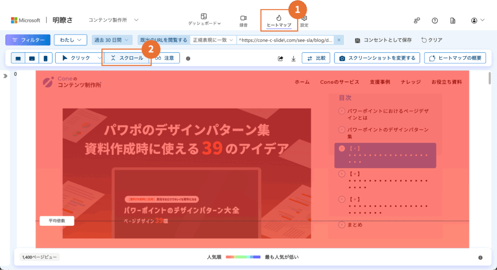Select the tablet device view icon
Image resolution: width=497 pixels, height=270 pixels.
pyautogui.click(x=32, y=58)
